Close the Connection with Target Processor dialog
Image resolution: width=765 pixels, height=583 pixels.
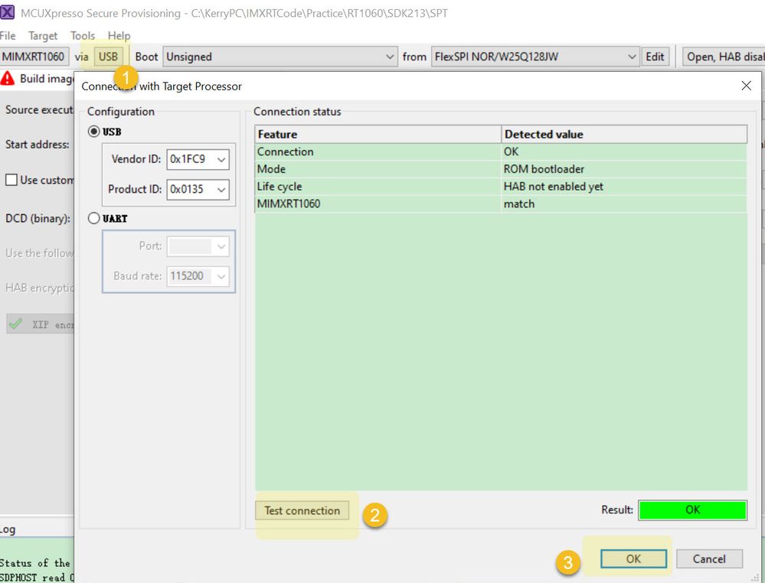746,86
